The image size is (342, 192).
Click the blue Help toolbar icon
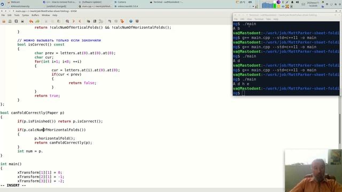[x=131, y=21]
